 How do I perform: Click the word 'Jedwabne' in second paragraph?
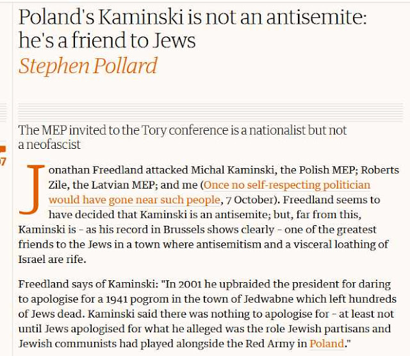click(268, 299)
